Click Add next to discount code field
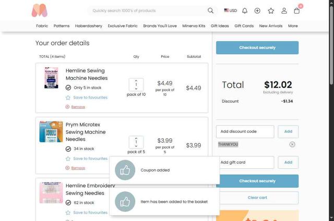 (x=288, y=131)
